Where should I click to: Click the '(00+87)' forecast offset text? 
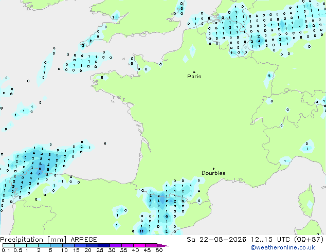tap(309, 240)
